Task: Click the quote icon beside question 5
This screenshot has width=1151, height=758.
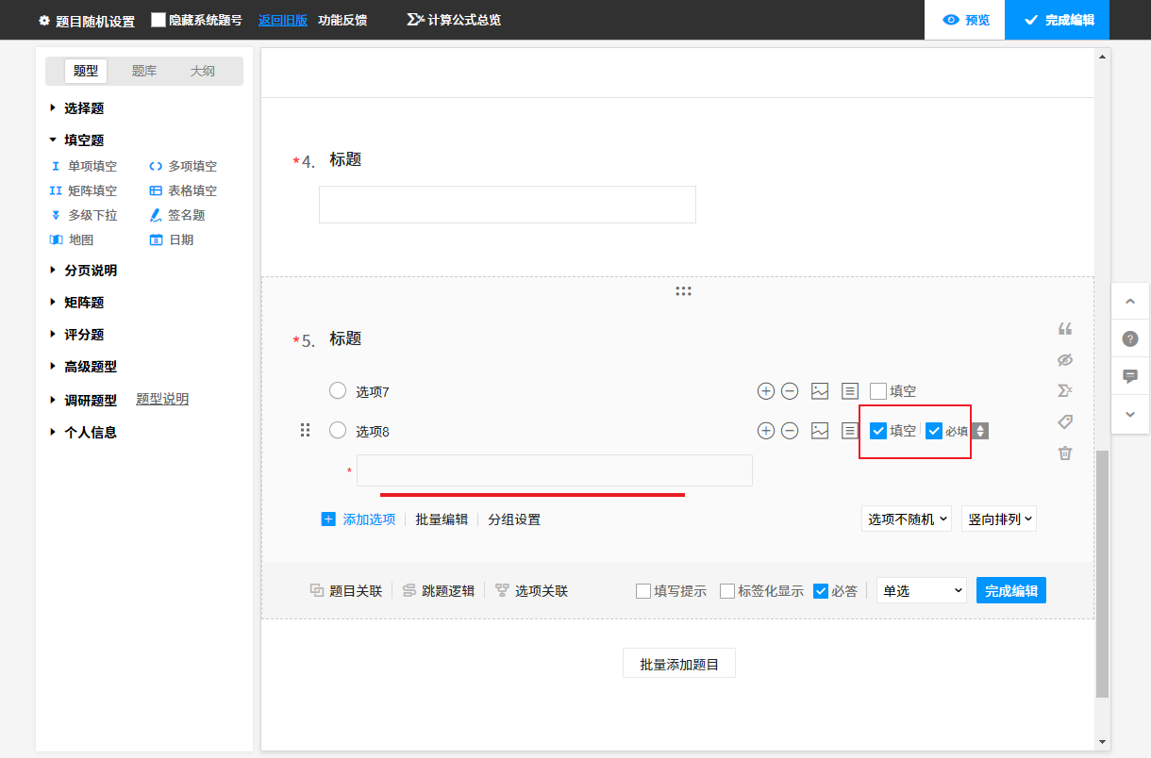Action: pyautogui.click(x=1065, y=329)
